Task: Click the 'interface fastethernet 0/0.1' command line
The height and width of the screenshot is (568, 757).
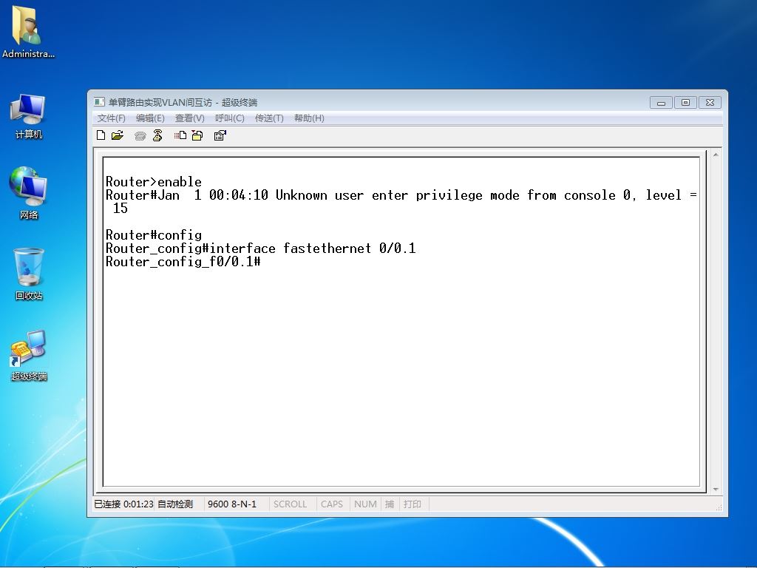Action: point(313,248)
